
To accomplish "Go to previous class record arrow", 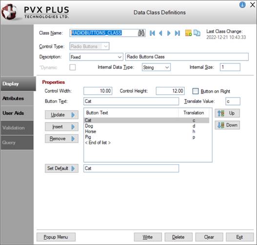I will click(x=160, y=33).
